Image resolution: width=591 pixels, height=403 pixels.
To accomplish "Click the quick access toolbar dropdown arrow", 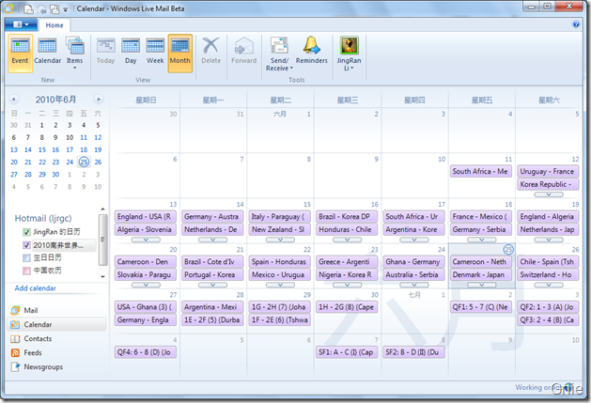I will (x=65, y=9).
